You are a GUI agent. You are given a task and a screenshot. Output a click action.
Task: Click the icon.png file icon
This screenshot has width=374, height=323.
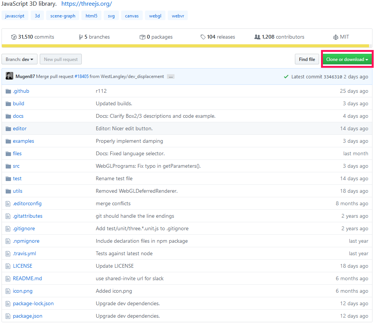pyautogui.click(x=8, y=291)
